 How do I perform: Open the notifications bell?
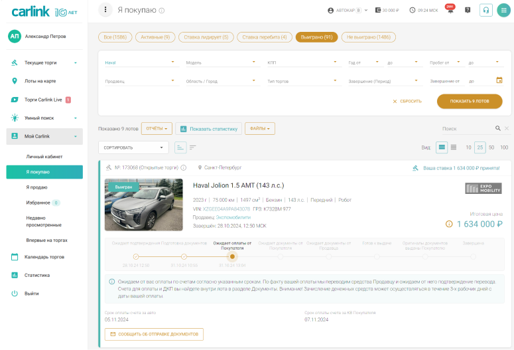[x=450, y=10]
